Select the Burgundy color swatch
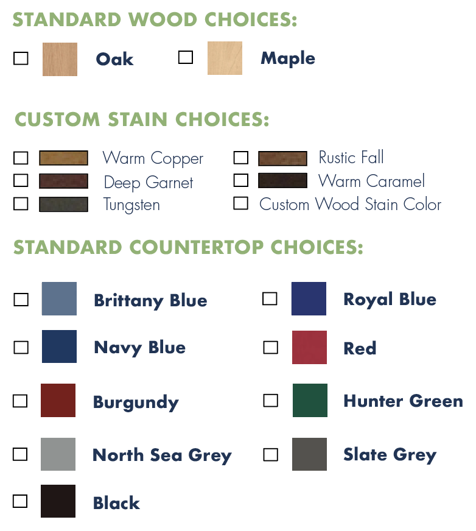Viewport: 476px width, 531px height. [x=58, y=400]
